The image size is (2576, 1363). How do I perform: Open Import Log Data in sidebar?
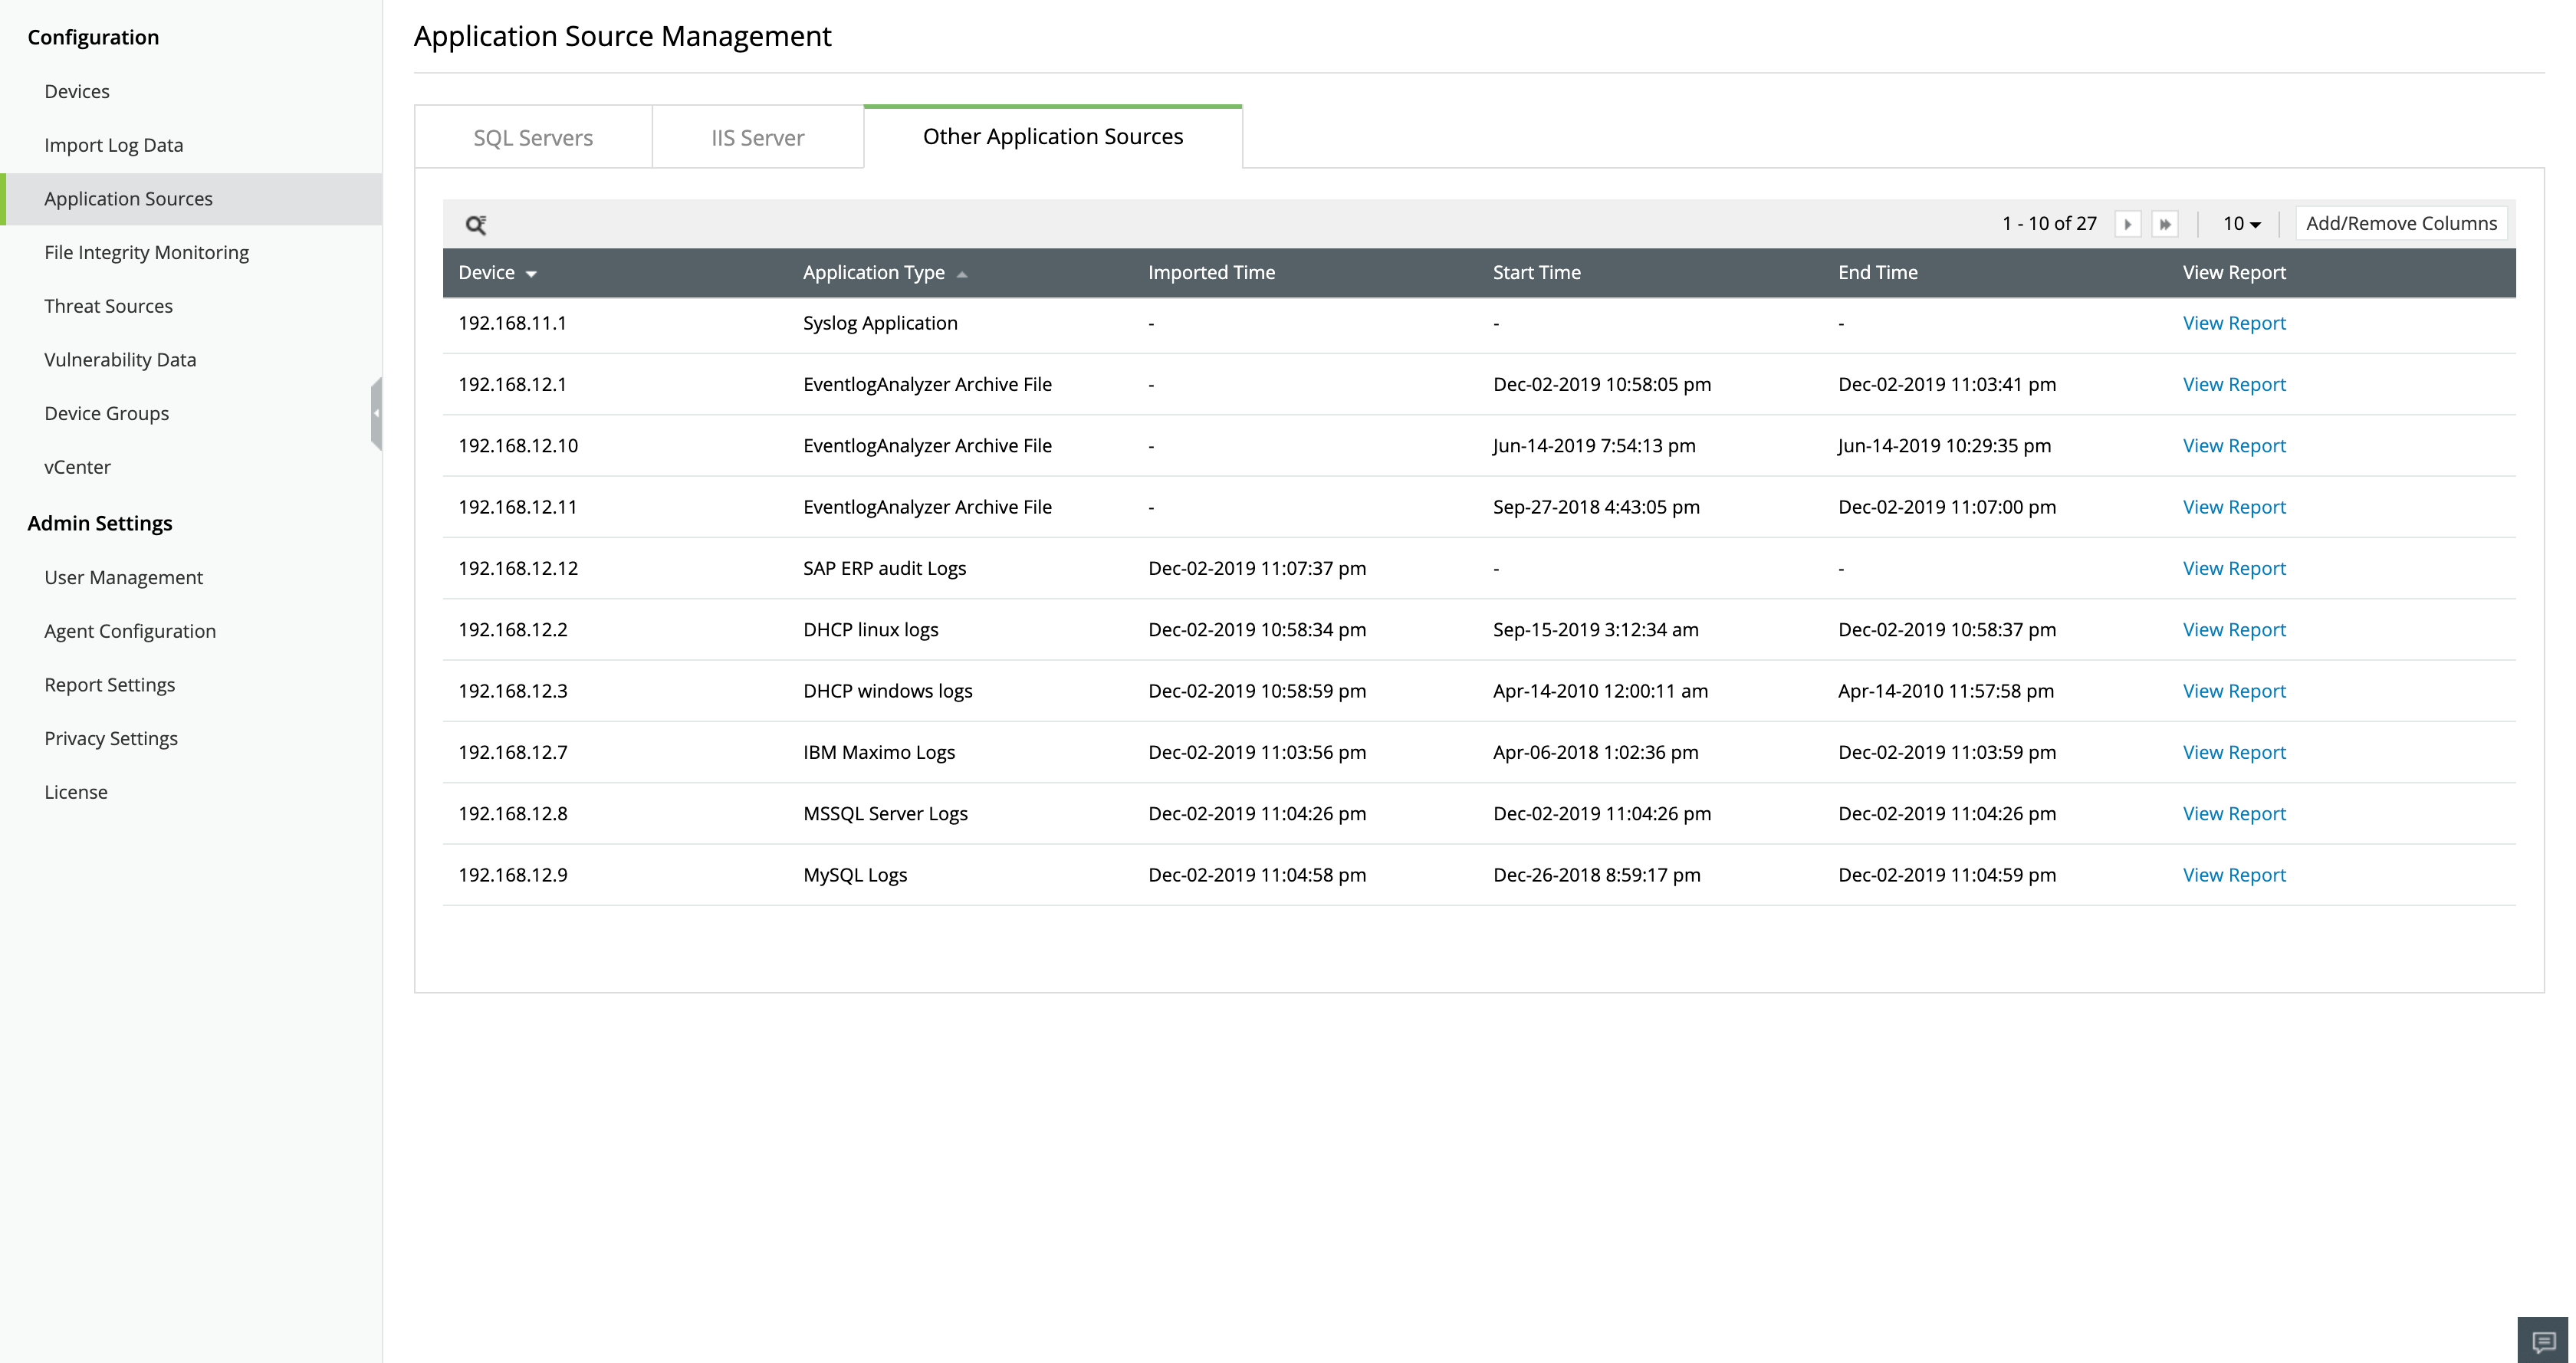pos(113,145)
